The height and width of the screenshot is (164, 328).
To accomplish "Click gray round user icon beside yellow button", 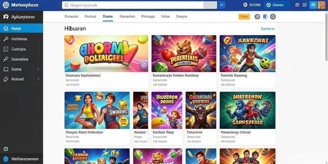I will pos(257,17).
